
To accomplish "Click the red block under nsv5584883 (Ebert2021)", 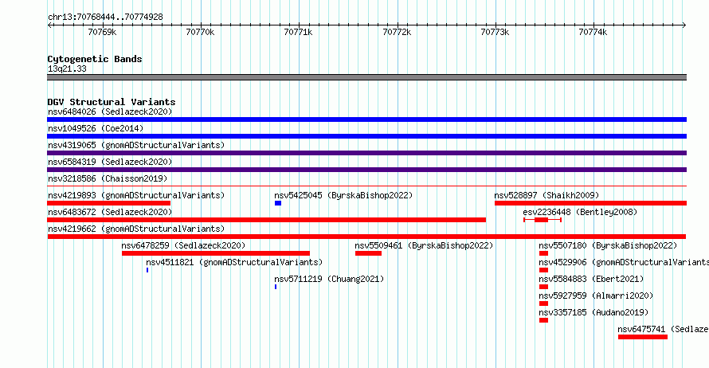I will 543,287.
